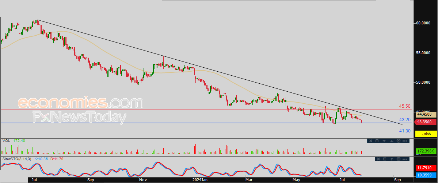Close the SlowSTO indicator panel

pyautogui.click(x=378, y=159)
